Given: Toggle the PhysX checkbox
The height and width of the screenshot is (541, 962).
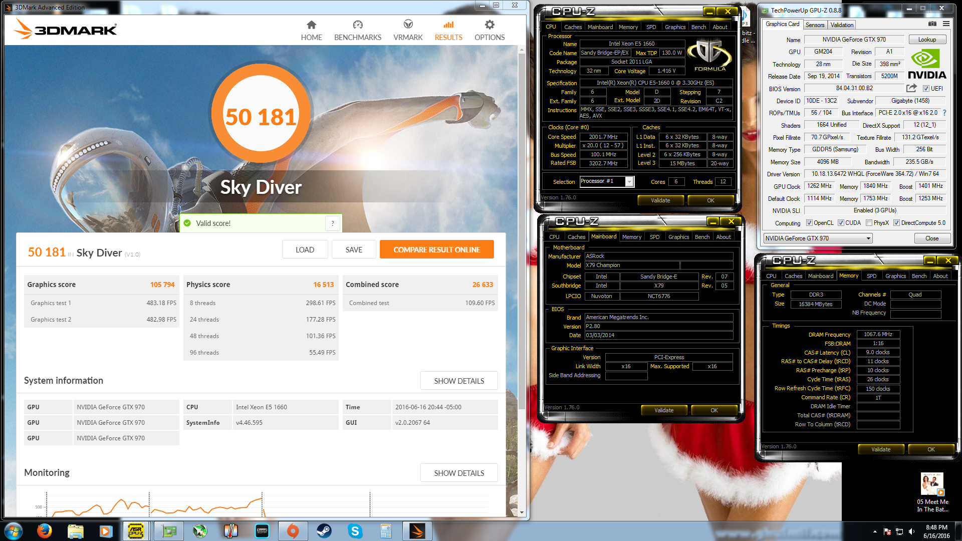Looking at the screenshot, I should coord(869,223).
